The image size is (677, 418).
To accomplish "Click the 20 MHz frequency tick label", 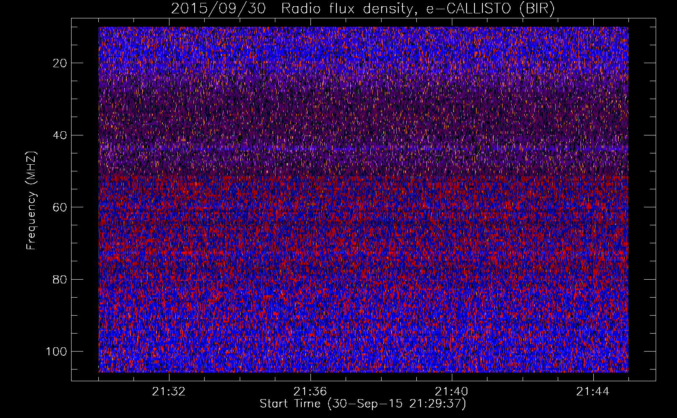I will pyautogui.click(x=60, y=63).
